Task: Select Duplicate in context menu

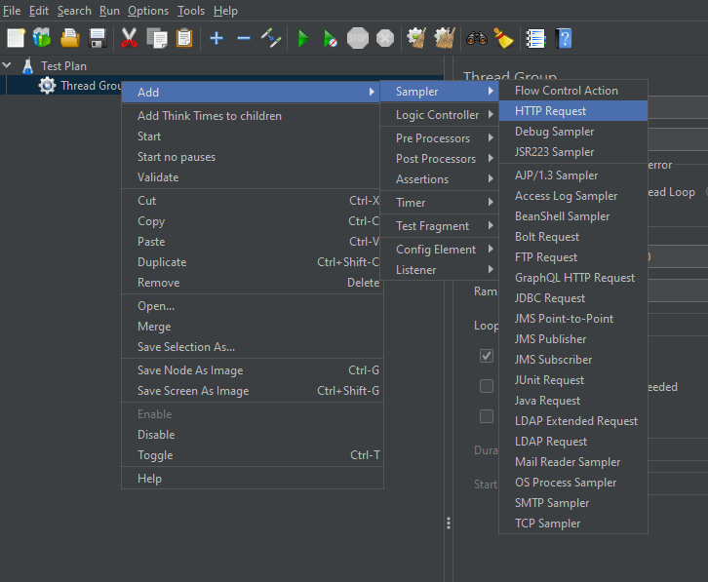Action: coord(251,262)
